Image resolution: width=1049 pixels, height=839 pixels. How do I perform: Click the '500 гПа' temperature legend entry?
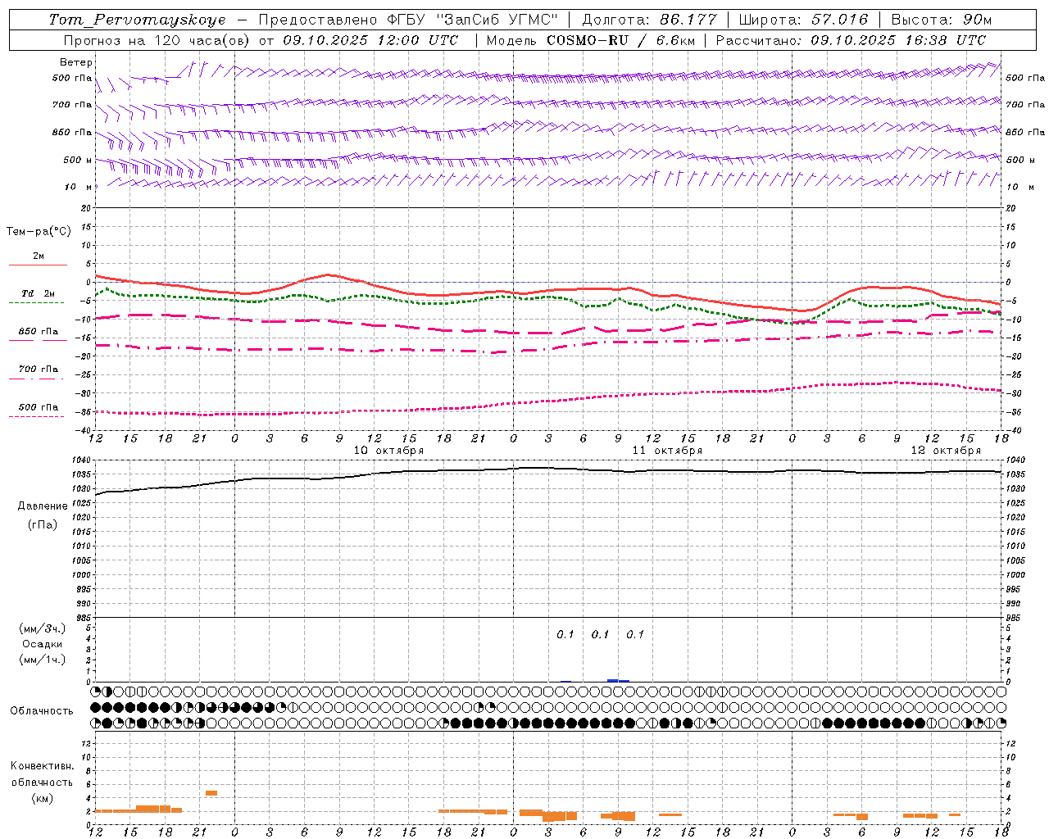click(39, 407)
